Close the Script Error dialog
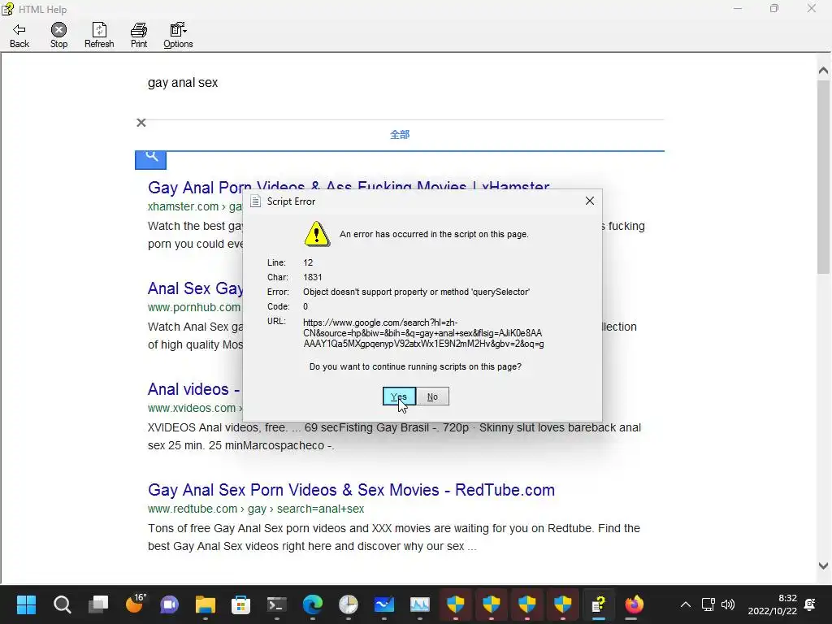Image resolution: width=832 pixels, height=624 pixels. click(x=590, y=201)
